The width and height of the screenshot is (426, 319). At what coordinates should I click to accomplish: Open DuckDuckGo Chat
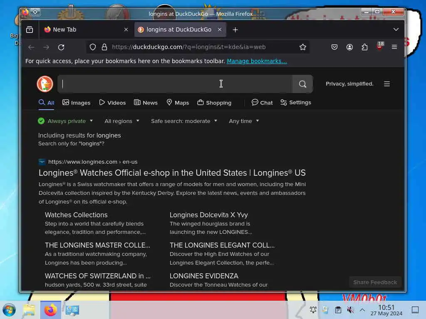(262, 103)
